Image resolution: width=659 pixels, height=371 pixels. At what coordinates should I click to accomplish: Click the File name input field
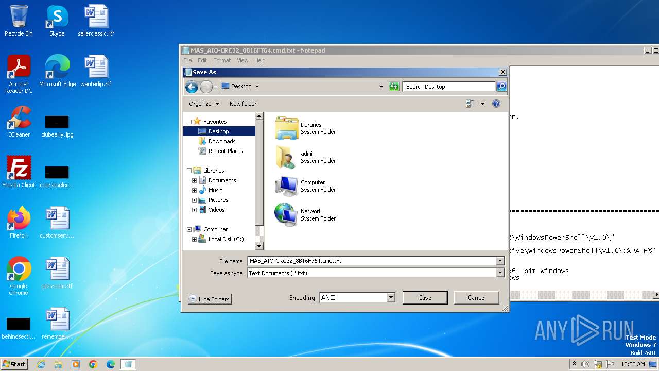pyautogui.click(x=372, y=261)
